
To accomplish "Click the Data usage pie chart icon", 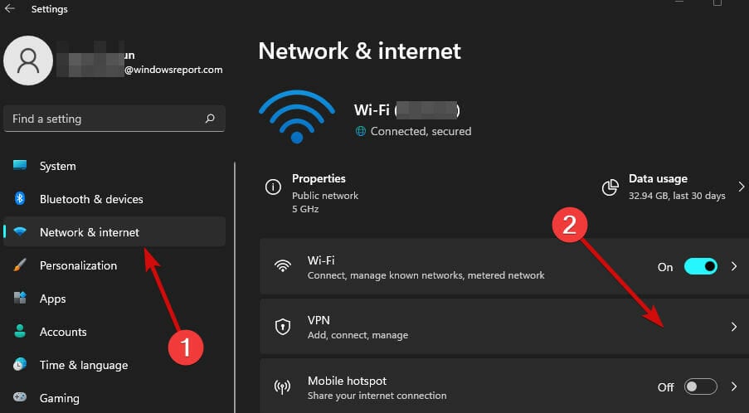I will tap(610, 187).
